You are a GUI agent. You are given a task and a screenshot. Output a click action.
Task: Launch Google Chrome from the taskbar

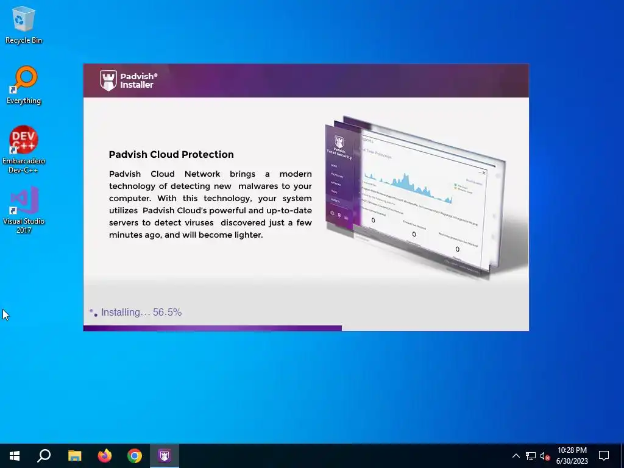click(x=135, y=456)
